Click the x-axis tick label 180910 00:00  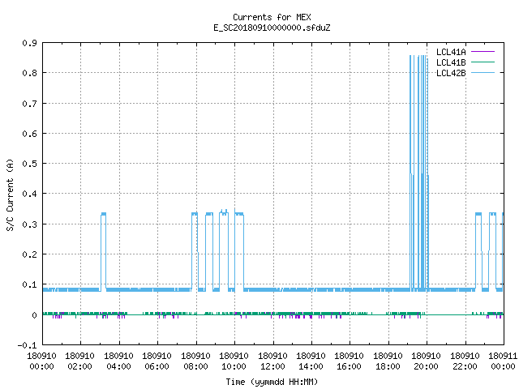click(x=41, y=361)
